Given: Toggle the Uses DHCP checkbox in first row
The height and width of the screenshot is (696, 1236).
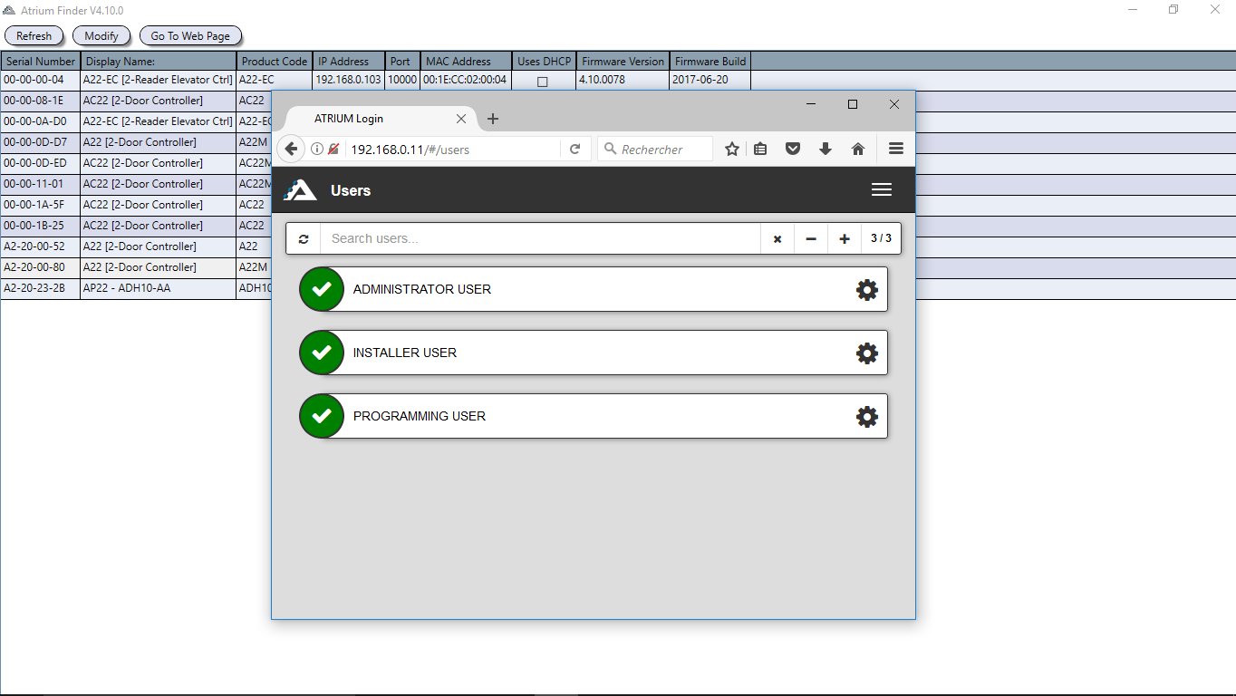Looking at the screenshot, I should [x=543, y=82].
